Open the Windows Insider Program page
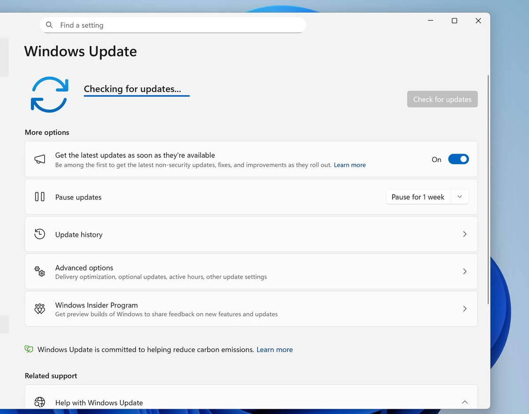Viewport: 529px width, 414px height. [x=251, y=309]
